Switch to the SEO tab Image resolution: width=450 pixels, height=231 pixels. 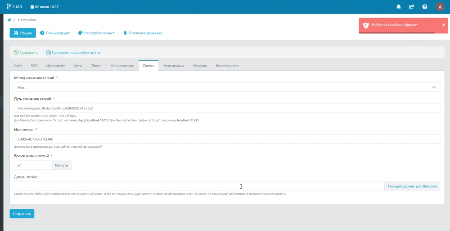coord(34,66)
